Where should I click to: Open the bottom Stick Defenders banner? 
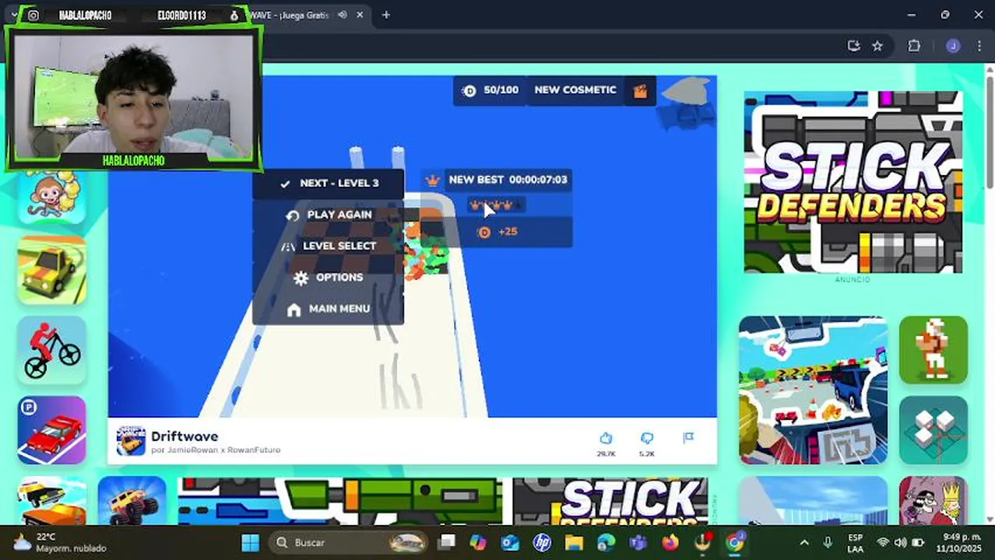click(x=442, y=502)
